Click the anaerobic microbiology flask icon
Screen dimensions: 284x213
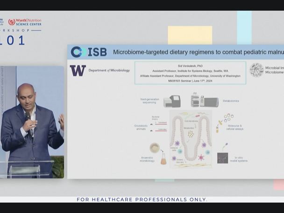click(158, 154)
